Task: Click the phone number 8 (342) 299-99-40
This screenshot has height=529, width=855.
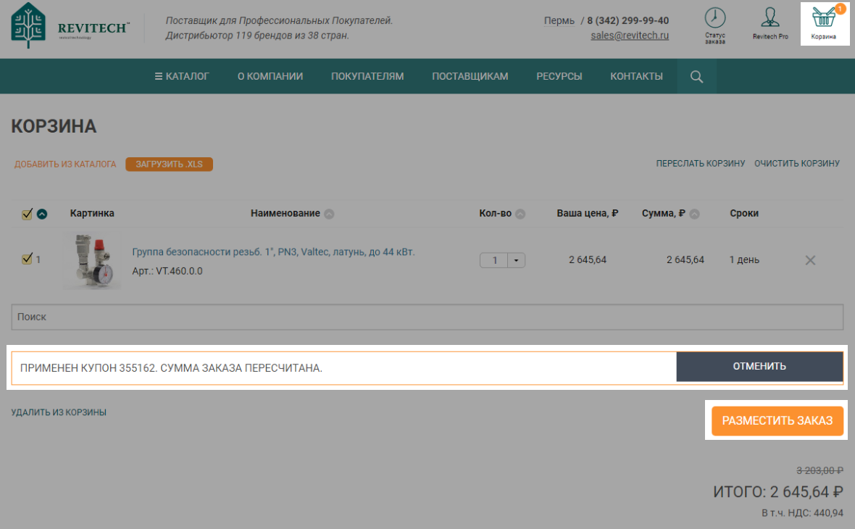Action: click(628, 21)
